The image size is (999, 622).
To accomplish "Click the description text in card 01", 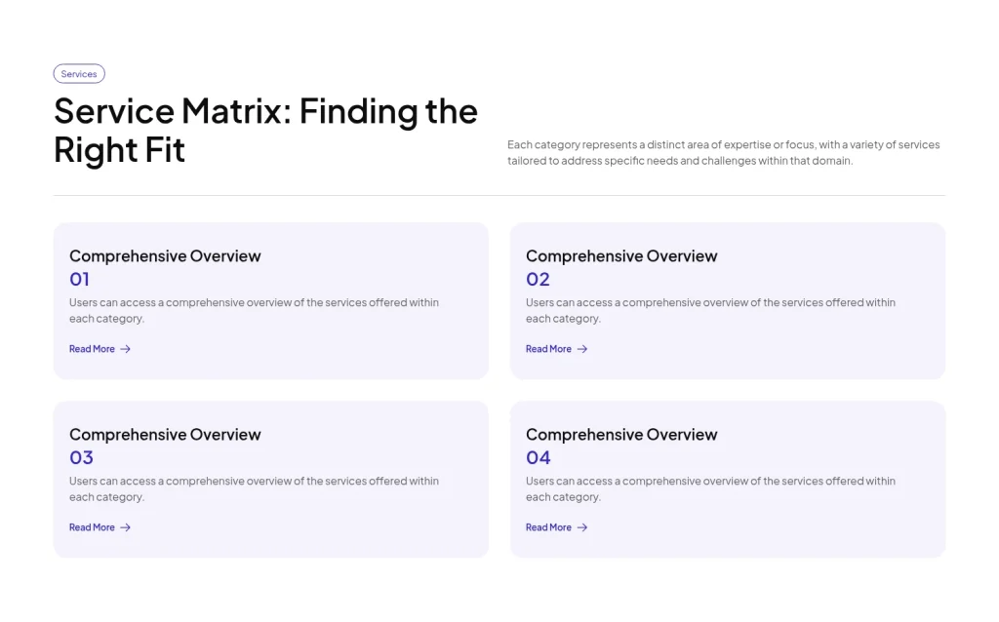I will click(x=254, y=310).
